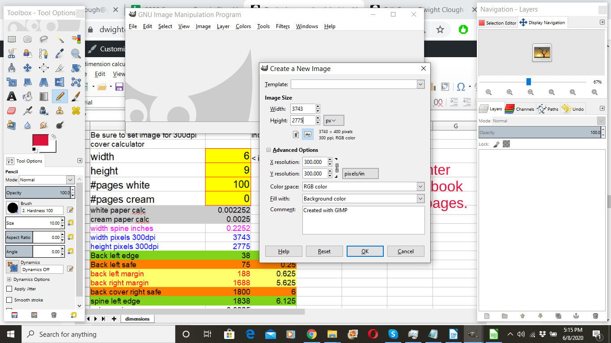Image resolution: width=611 pixels, height=343 pixels.
Task: Select the Rectangle Select tool
Action: [12, 39]
